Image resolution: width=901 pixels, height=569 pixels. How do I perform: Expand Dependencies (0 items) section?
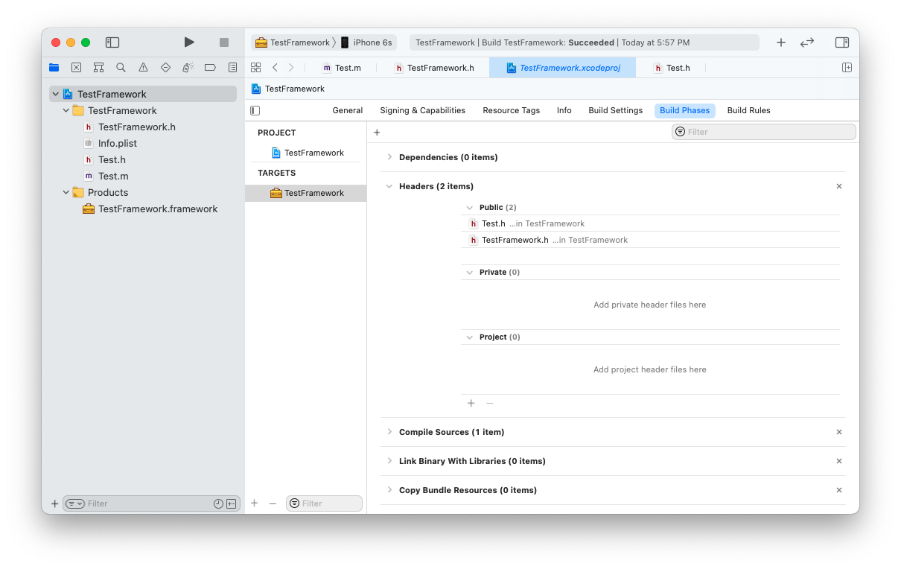coord(389,157)
